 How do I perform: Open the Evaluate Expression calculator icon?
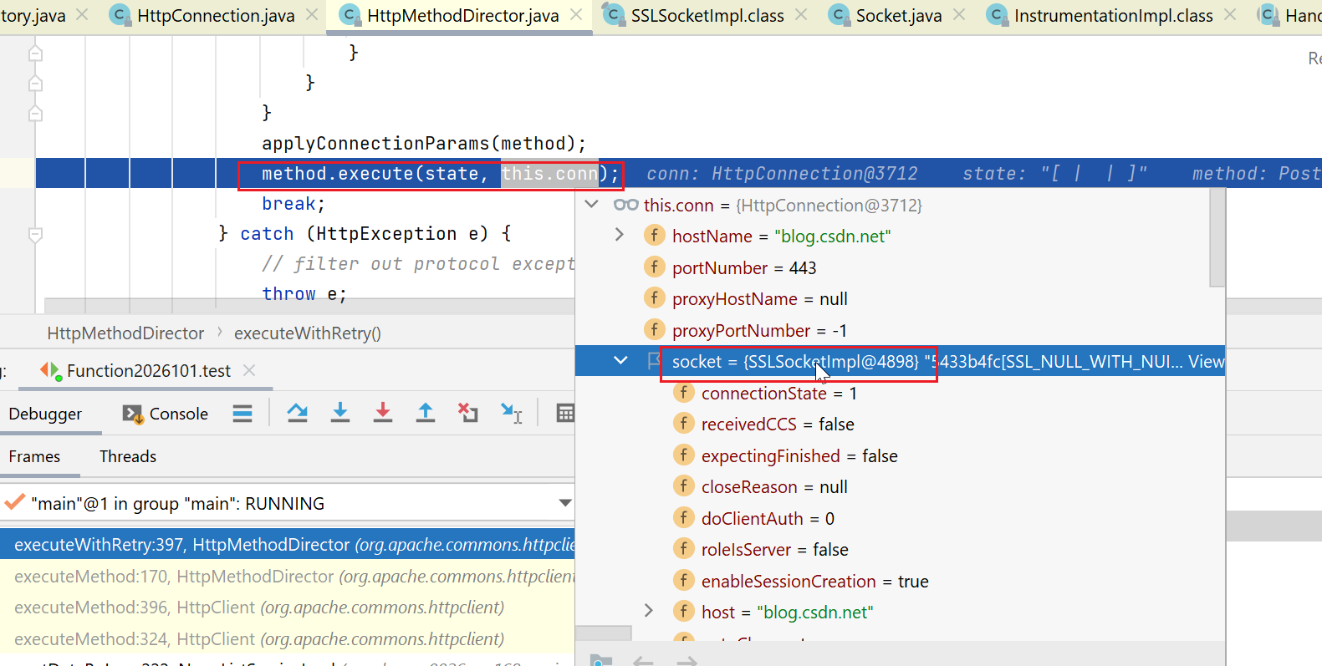click(565, 413)
